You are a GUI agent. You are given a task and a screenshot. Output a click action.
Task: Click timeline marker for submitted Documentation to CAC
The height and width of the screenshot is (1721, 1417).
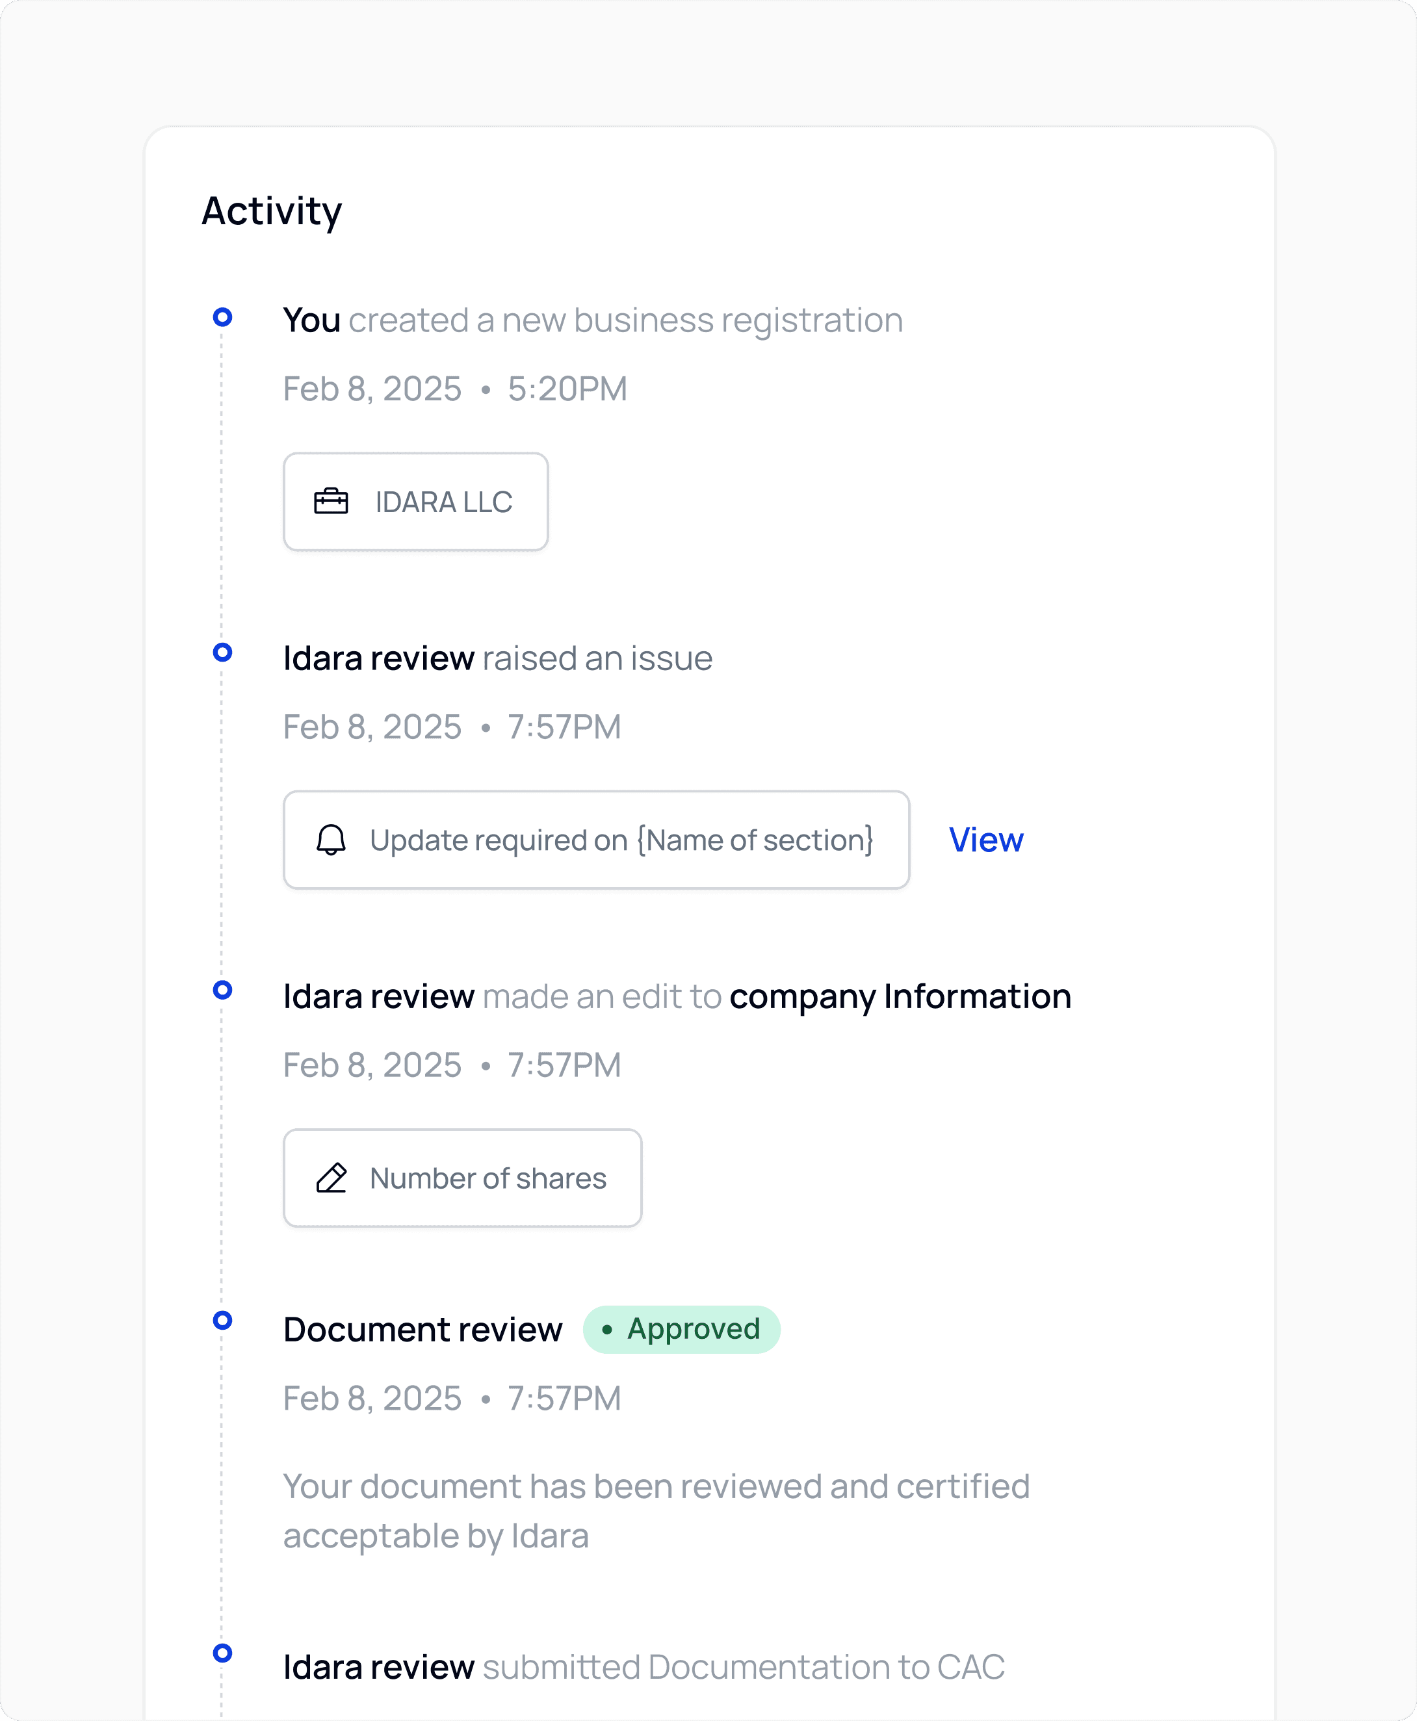222,1653
